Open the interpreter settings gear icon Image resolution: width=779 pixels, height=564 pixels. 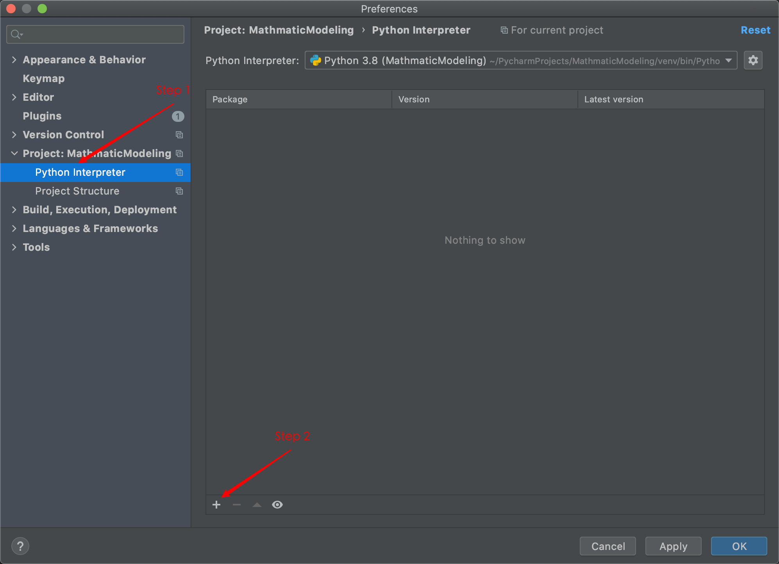point(753,61)
